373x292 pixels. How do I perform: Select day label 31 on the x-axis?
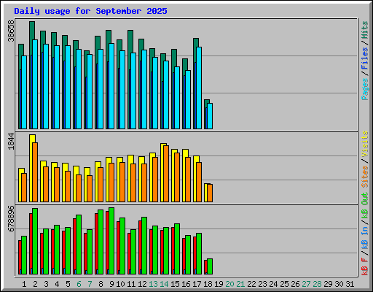[350, 284]
